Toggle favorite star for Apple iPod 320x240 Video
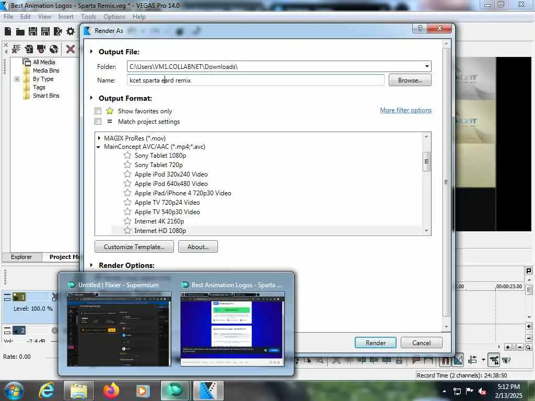Viewport: 535px width, 401px height. (127, 174)
